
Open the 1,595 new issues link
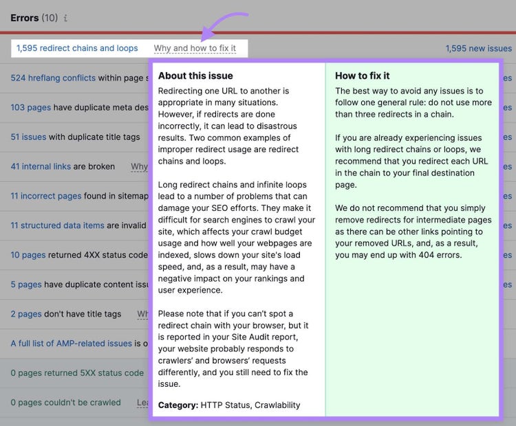coord(478,48)
